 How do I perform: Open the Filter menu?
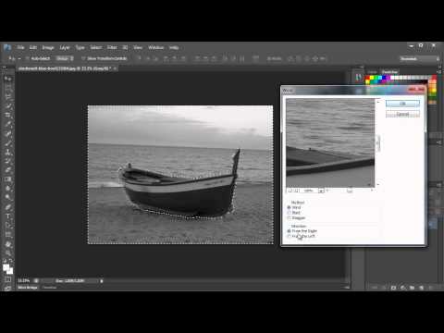coord(112,47)
